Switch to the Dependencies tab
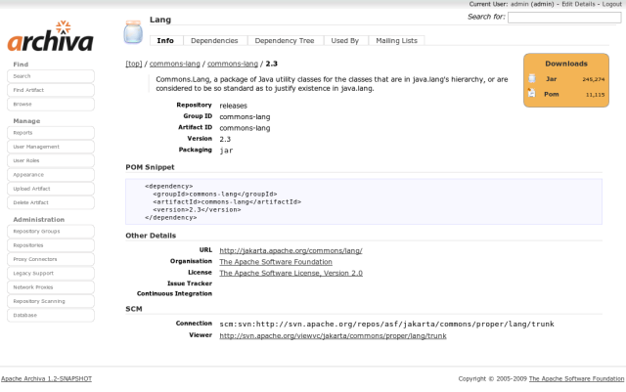This screenshot has height=392, width=626. (x=213, y=41)
